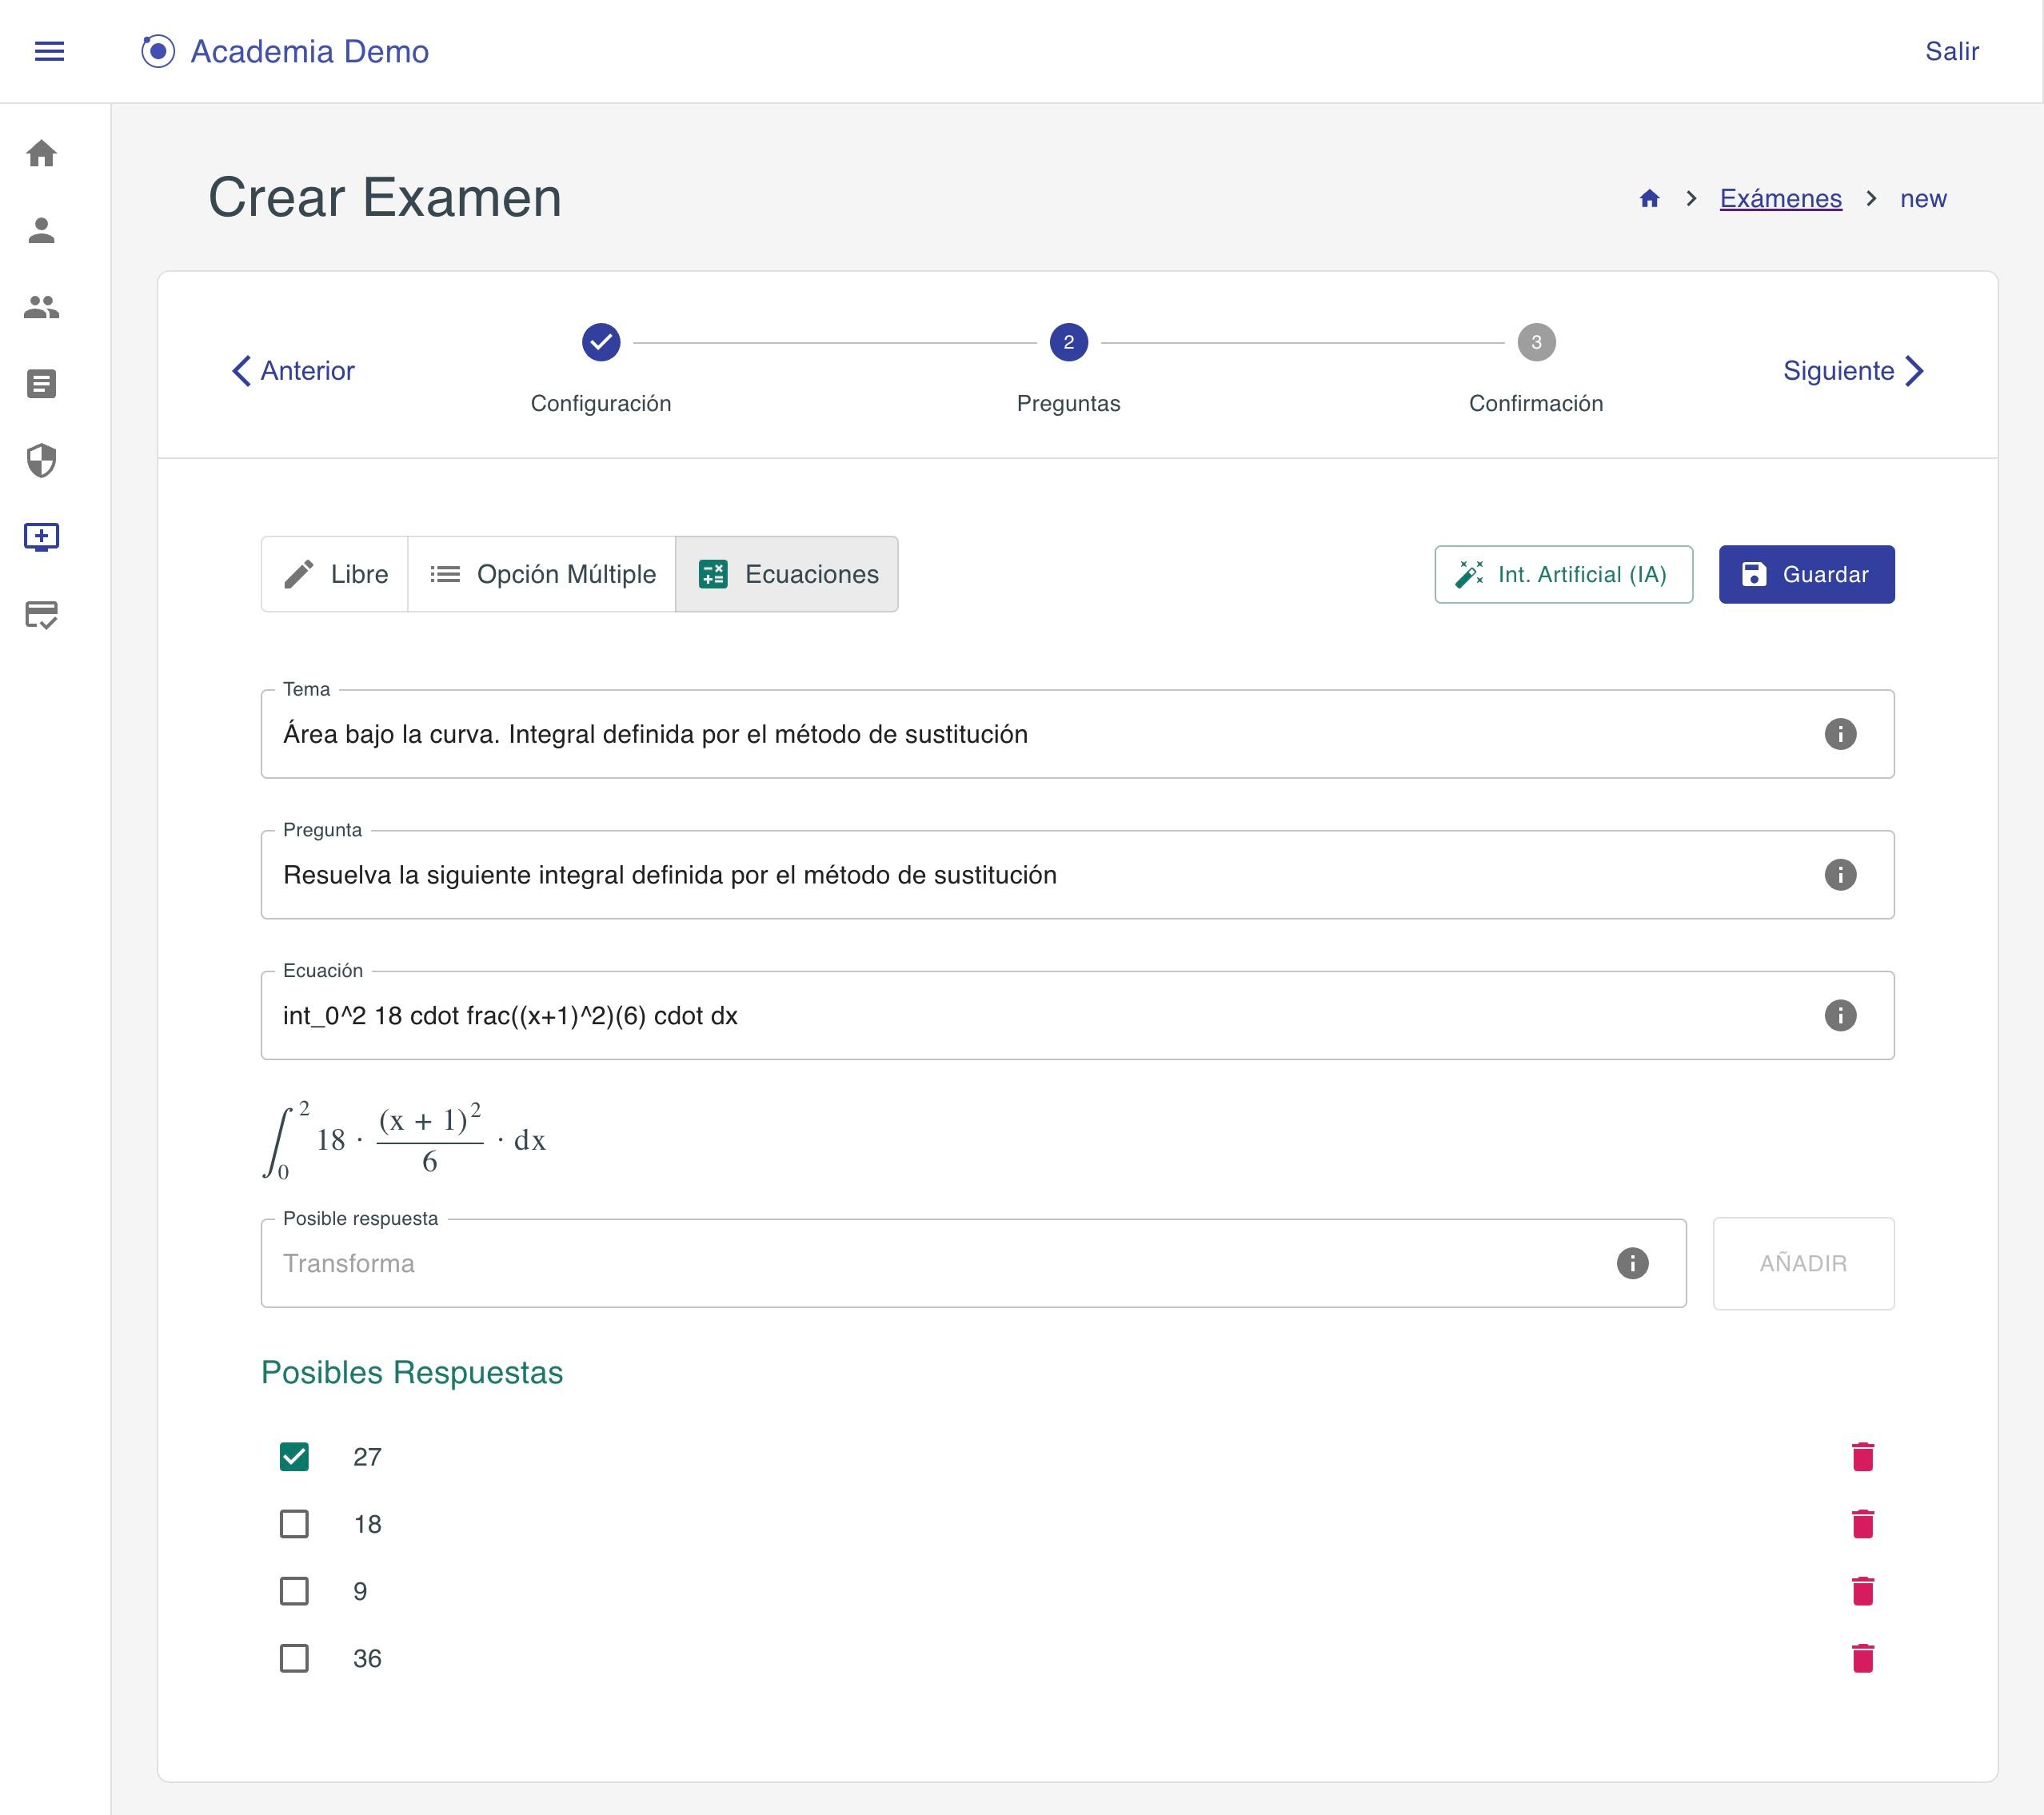This screenshot has height=1815, width=2044.
Task: Click info icon in Ecuación field
Action: point(1840,1016)
